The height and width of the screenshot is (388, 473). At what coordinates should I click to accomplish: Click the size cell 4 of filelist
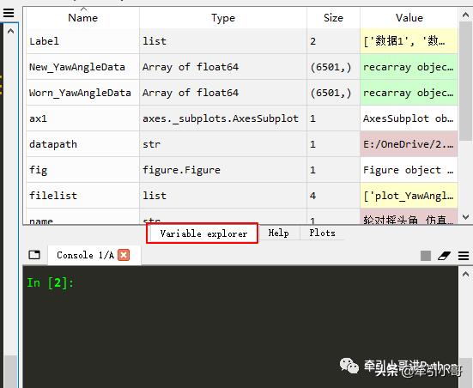pos(333,196)
